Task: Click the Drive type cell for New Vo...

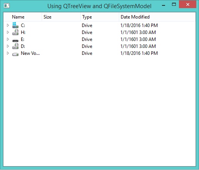Action: coord(87,53)
